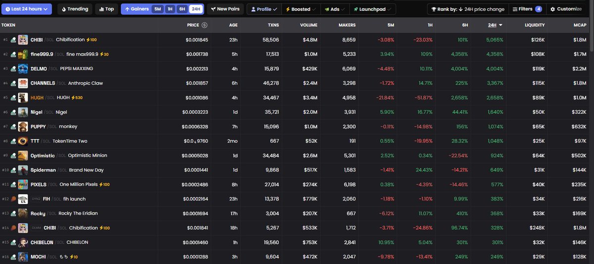Click the $248K liquidity value for CHIBI
Screen dimensions: 594x264
[x=537, y=228]
